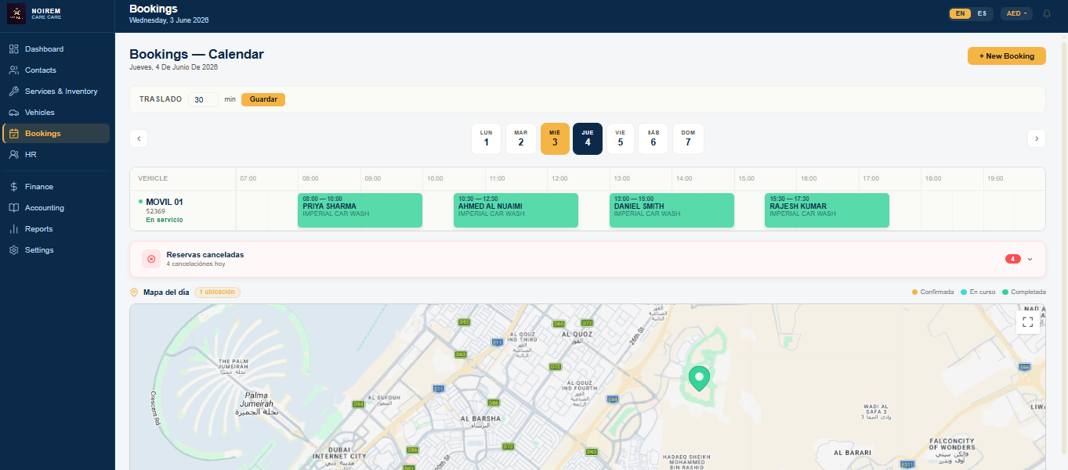Open notifications bell icon
Viewport: 1068px width, 470px height.
1046,13
